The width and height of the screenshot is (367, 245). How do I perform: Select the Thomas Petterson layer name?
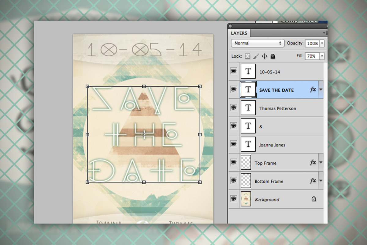tap(278, 108)
